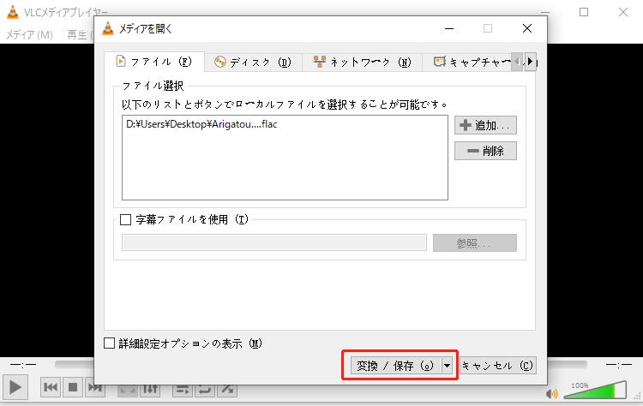Viewport: 643px width, 406px height.
Task: Click the VLC cone icon in main window title
Action: pos(13,12)
